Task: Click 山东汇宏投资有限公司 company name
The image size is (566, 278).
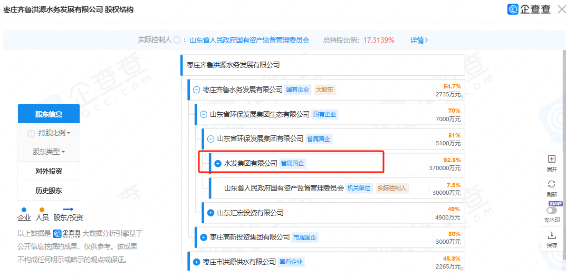Action: pos(250,213)
